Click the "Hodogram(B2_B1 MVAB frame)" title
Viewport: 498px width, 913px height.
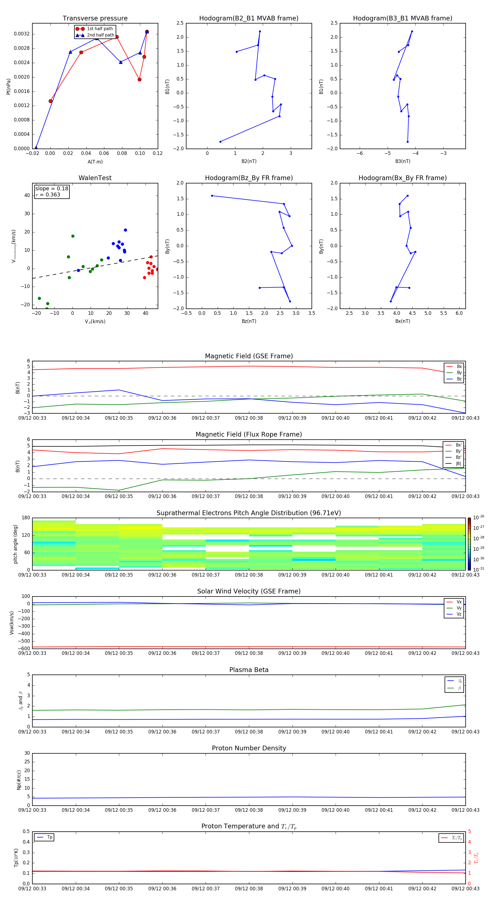[x=249, y=19]
